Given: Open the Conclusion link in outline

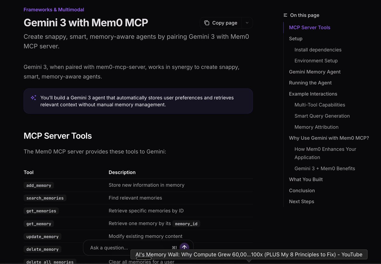Looking at the screenshot, I should pyautogui.click(x=302, y=191).
